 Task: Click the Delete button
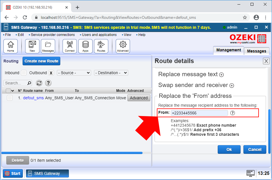(18, 160)
